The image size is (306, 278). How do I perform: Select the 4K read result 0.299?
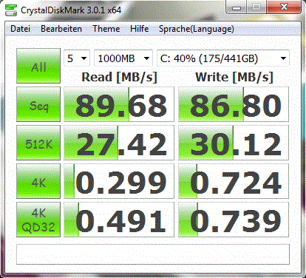click(x=119, y=181)
